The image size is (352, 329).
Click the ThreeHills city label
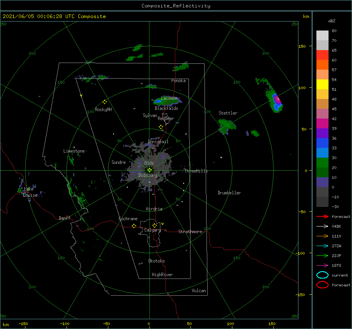coord(196,171)
